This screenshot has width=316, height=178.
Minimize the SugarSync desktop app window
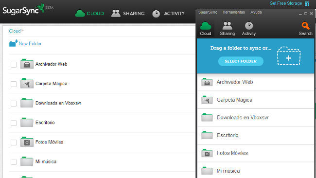coord(300,14)
